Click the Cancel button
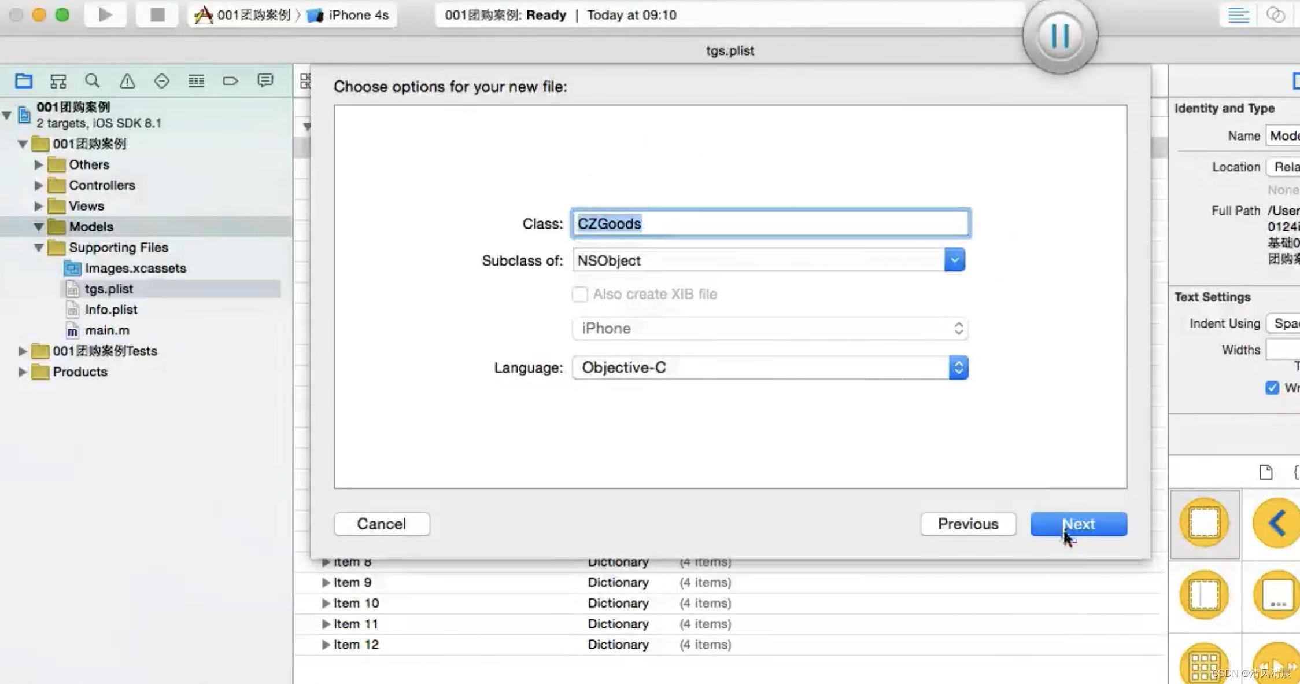Screen dimensions: 1300x684 pos(382,524)
